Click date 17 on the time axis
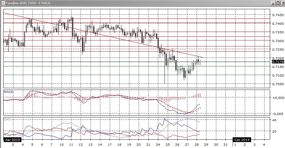Viewport: 285px width, 148px height. tap(109, 144)
